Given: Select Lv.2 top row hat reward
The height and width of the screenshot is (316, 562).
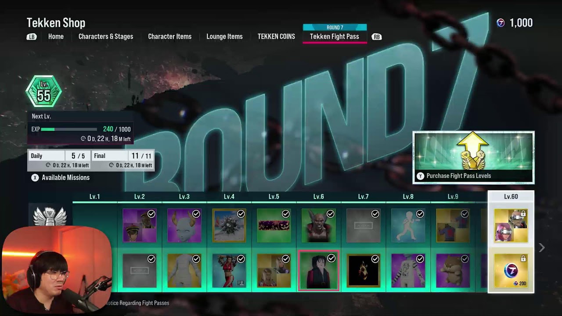Looking at the screenshot, I should [x=140, y=226].
